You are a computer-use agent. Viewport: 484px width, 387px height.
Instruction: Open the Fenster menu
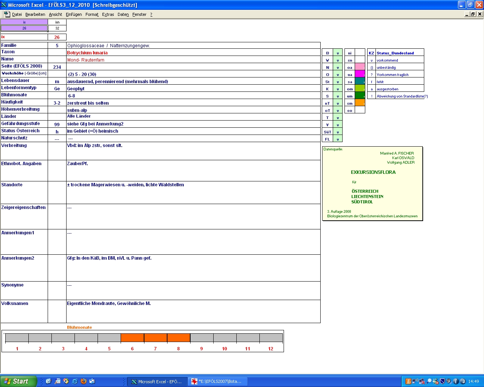coord(139,14)
